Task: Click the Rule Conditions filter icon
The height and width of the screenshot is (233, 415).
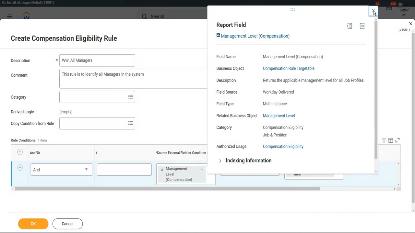Action: coord(384,140)
